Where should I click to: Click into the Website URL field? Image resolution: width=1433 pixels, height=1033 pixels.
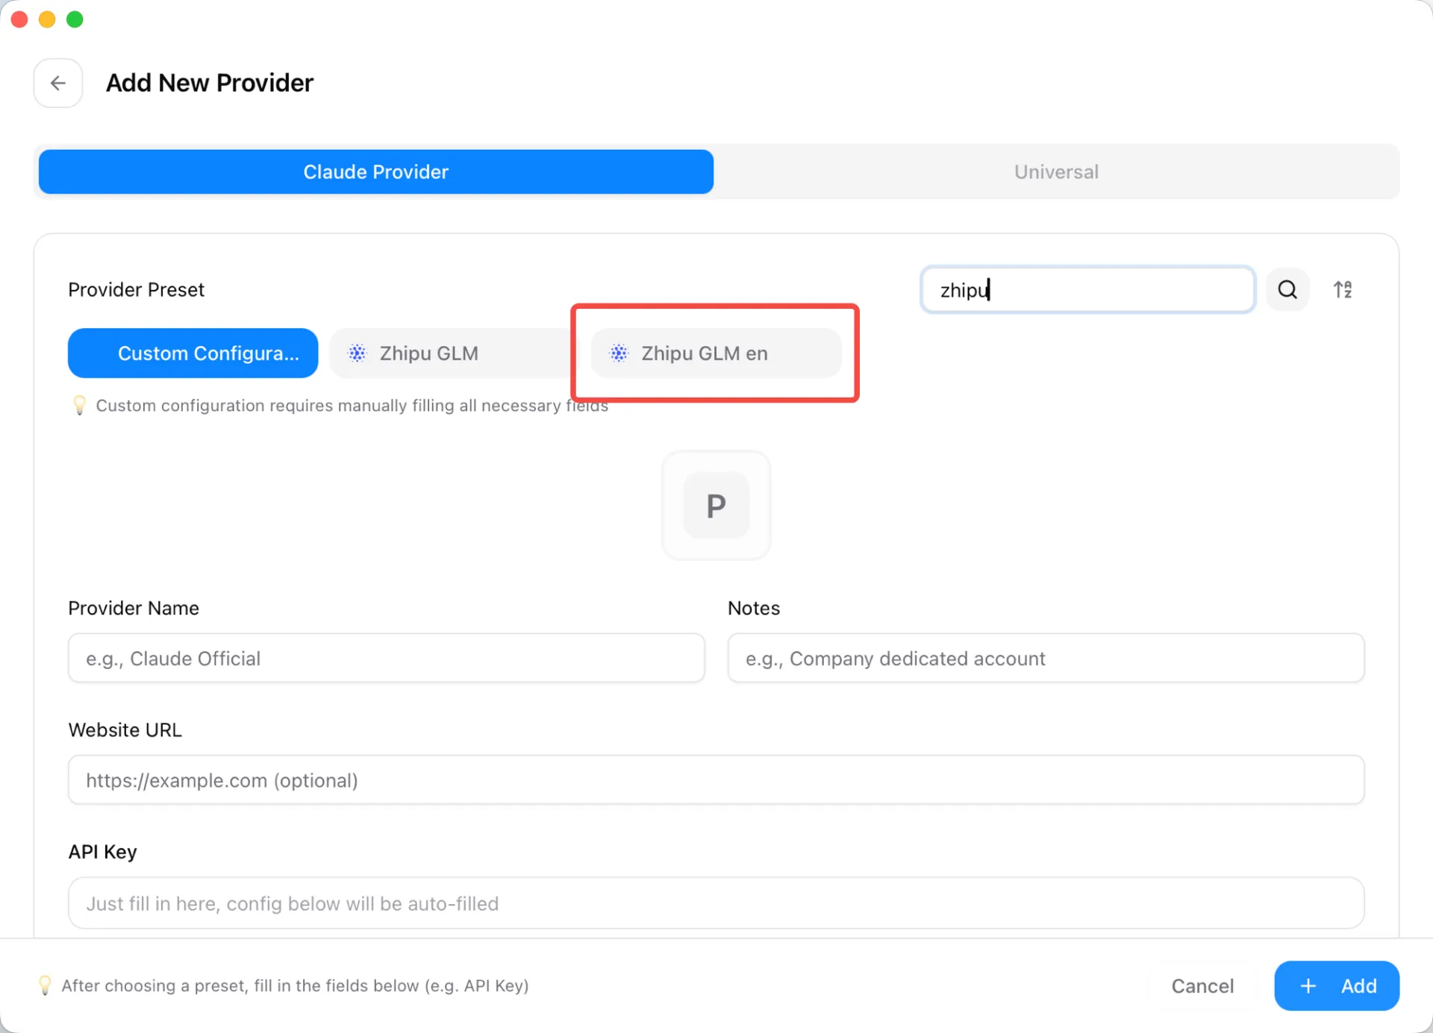716,779
